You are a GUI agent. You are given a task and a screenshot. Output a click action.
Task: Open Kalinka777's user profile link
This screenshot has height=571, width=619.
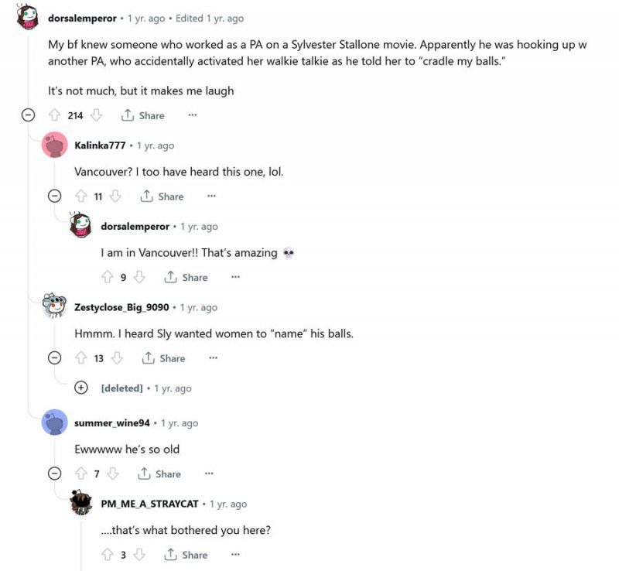pyautogui.click(x=100, y=145)
